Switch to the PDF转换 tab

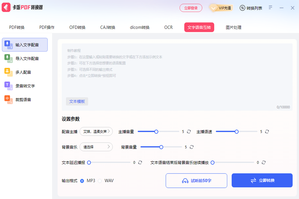pyautogui.click(x=17, y=27)
